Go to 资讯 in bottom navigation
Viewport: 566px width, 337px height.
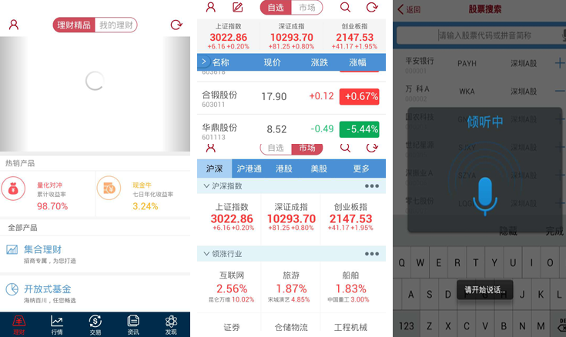(132, 325)
